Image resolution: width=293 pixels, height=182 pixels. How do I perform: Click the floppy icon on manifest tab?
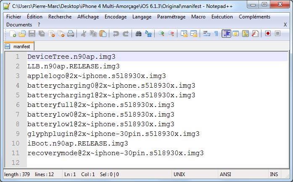tap(7, 46)
